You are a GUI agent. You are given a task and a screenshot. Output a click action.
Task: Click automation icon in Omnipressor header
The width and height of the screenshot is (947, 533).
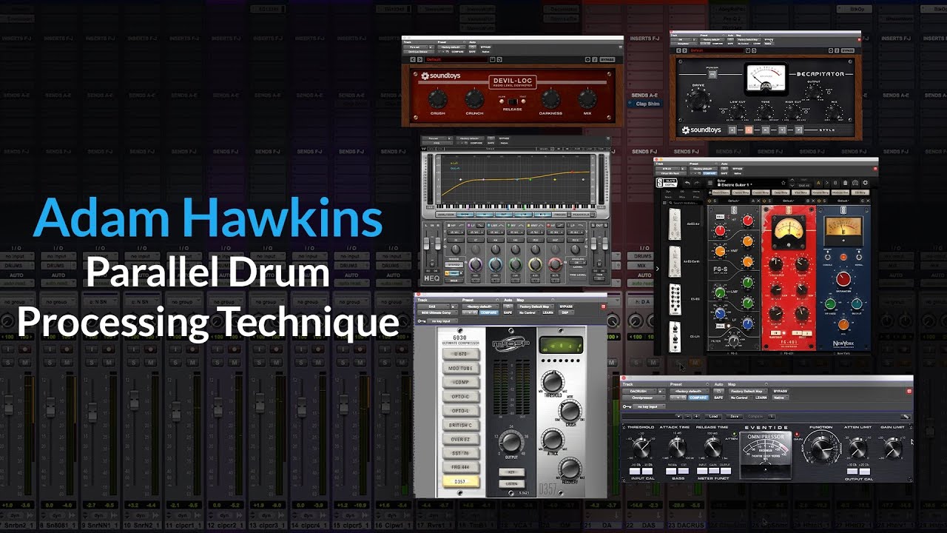tap(718, 391)
